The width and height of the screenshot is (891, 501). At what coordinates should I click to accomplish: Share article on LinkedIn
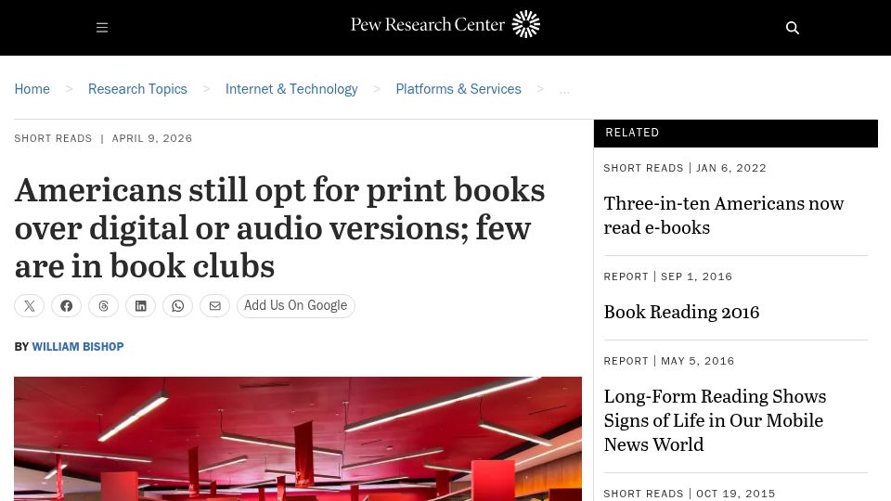(x=140, y=305)
